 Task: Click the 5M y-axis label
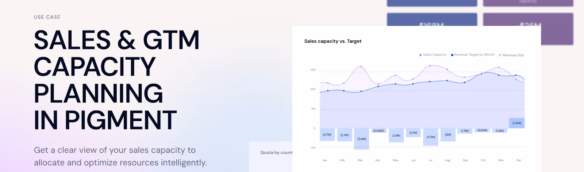(x=313, y=109)
